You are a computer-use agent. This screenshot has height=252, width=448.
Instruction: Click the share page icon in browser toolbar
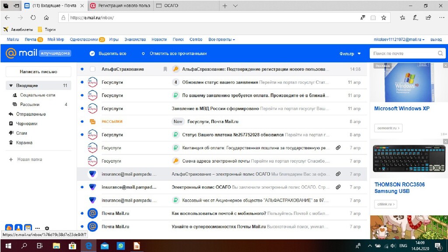tap(428, 17)
